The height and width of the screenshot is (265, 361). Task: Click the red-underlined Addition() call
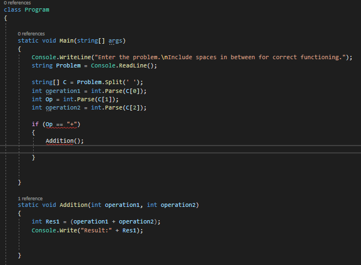coord(60,141)
